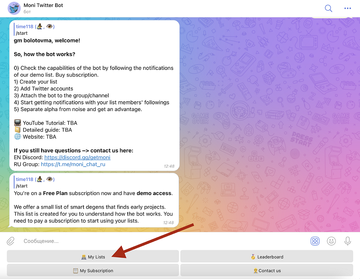Click '3) Attach the bot to the group/channel'
The width and height of the screenshot is (360, 279).
point(61,96)
